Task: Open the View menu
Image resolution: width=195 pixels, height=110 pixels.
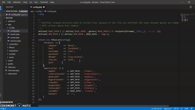Action: click(x=25, y=2)
